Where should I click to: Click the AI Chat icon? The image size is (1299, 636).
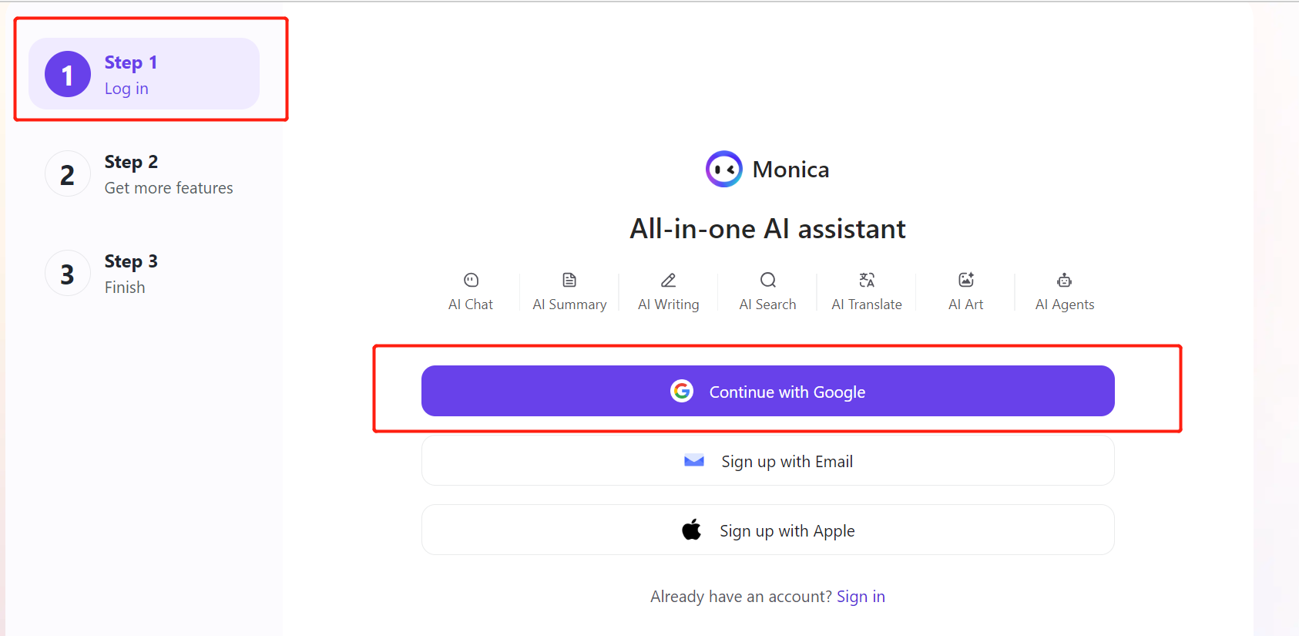[x=471, y=280]
